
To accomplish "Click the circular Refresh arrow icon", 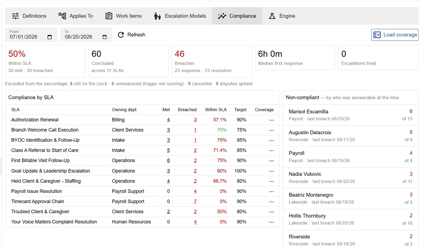I will 121,35.
